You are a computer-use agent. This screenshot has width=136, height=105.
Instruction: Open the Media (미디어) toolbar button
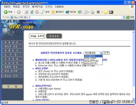(71, 12)
